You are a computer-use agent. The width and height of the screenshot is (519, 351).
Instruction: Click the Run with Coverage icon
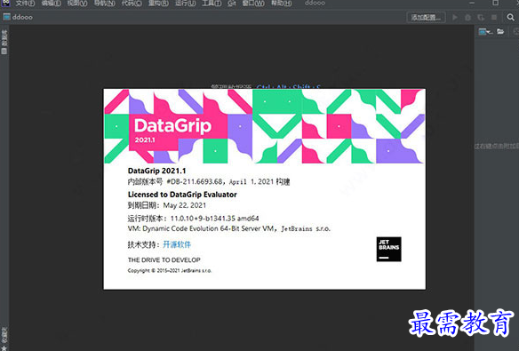(x=481, y=17)
